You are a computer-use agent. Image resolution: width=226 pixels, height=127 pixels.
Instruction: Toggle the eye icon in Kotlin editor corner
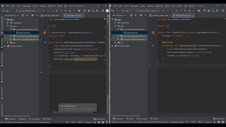[x=105, y=19]
